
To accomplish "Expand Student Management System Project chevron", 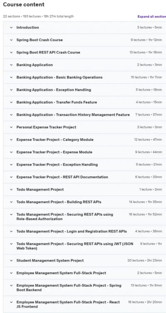I will (x=11, y=260).
